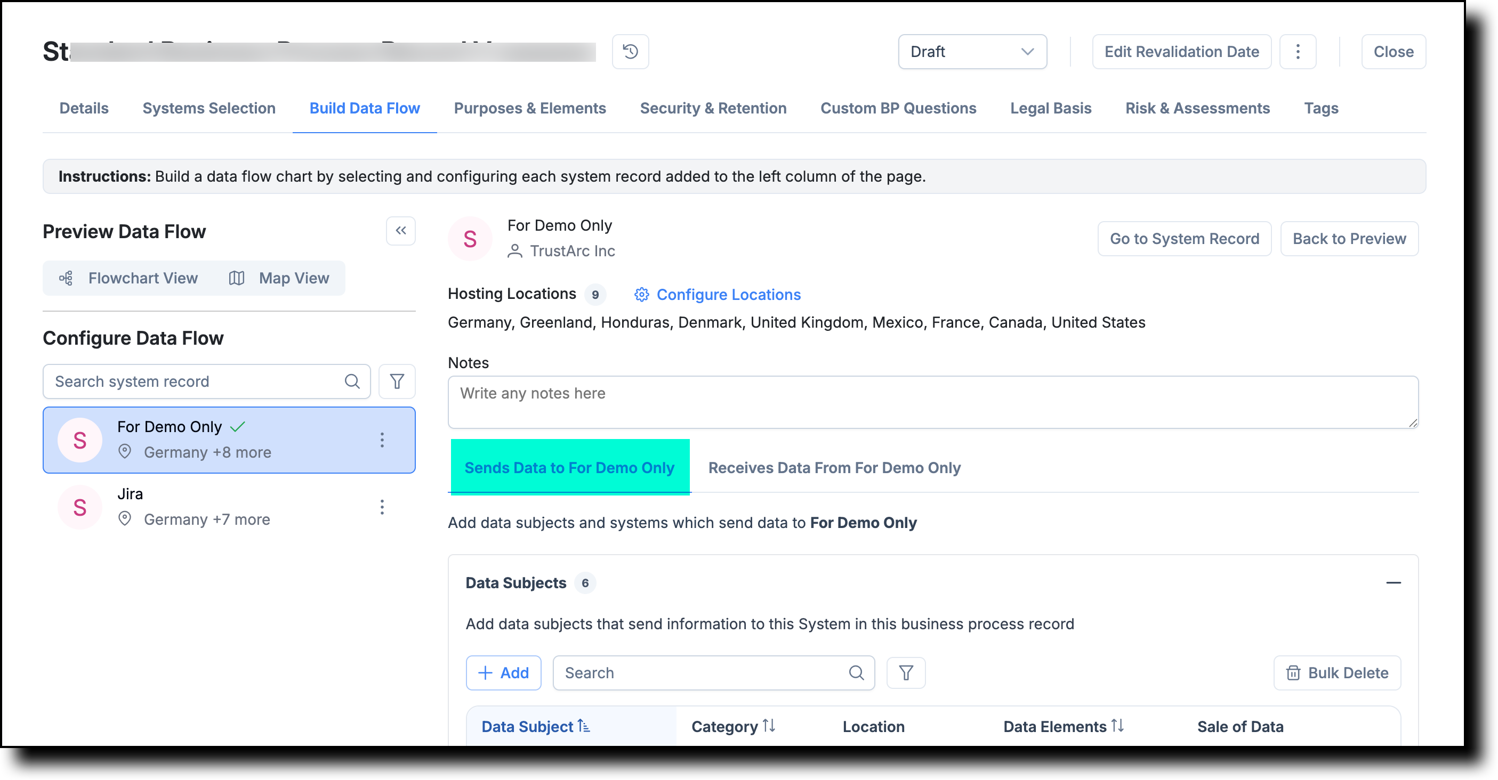Screen dimensions: 1498x780
Task: Click the Flowchart View icon
Action: pyautogui.click(x=66, y=279)
